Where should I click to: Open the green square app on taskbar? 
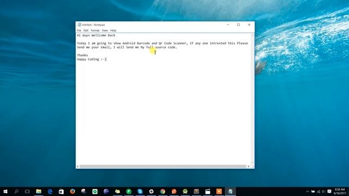[95, 191]
